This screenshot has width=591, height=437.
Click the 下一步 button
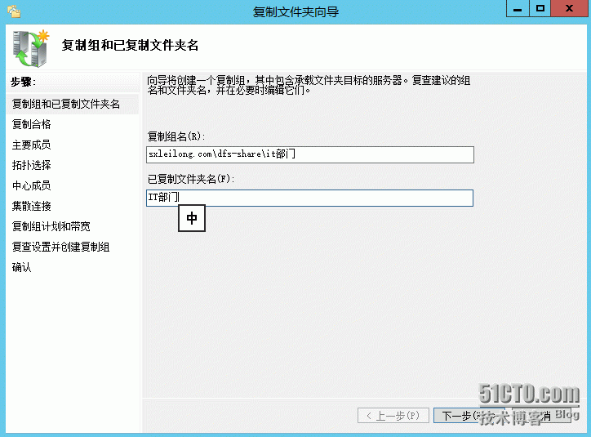coord(469,416)
